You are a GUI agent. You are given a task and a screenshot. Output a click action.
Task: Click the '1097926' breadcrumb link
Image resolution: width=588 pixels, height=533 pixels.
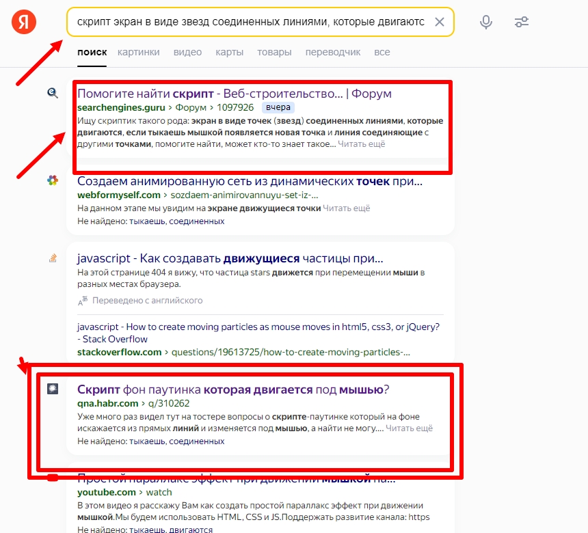(x=235, y=107)
